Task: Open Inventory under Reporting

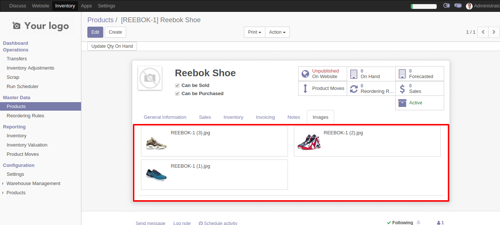Action: [17, 136]
